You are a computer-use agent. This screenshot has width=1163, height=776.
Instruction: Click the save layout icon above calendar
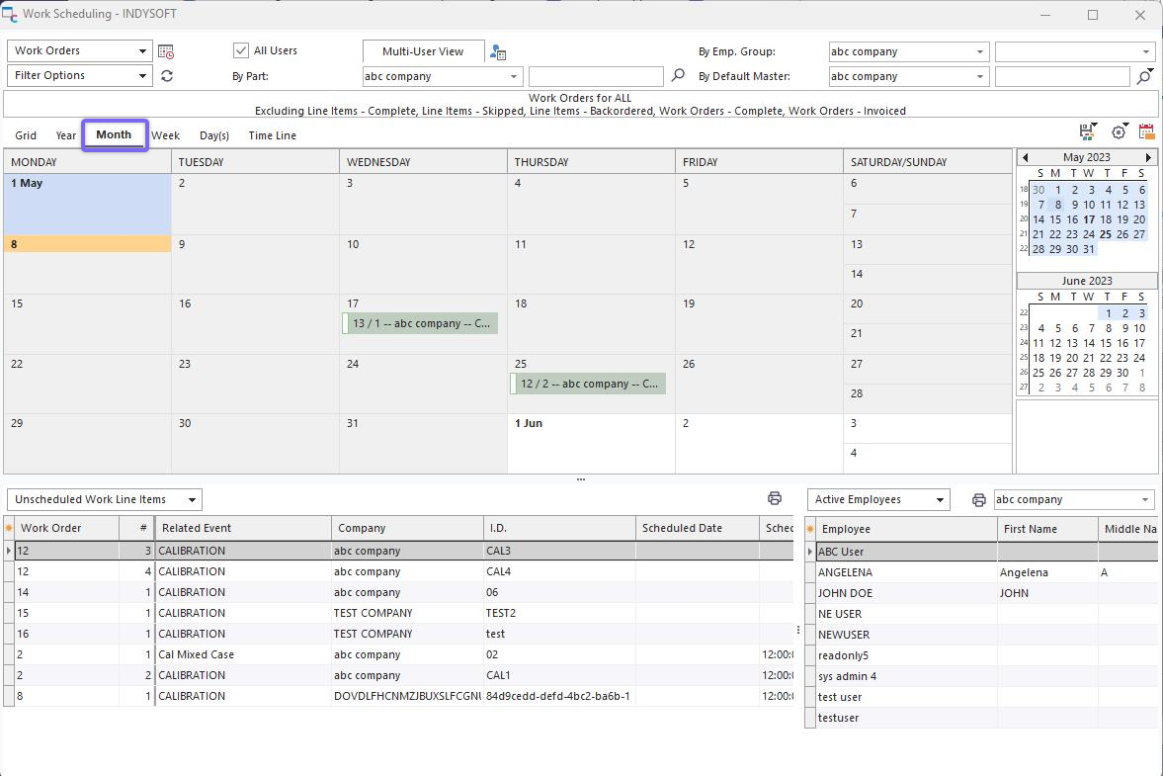[x=1088, y=132]
